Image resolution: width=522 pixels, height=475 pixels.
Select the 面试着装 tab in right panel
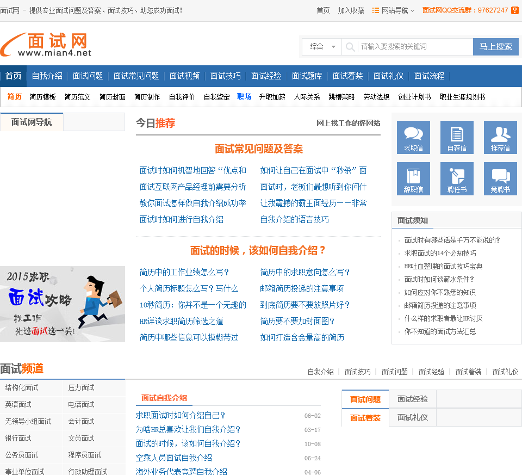(x=365, y=418)
